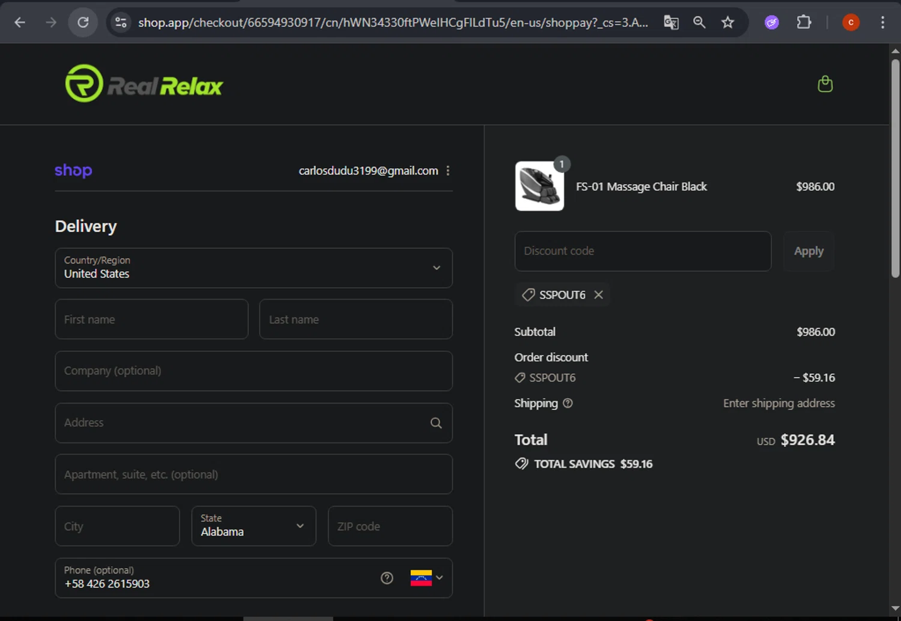This screenshot has width=901, height=621.
Task: Focus Apartment, suite, etc. field
Action: coord(253,474)
